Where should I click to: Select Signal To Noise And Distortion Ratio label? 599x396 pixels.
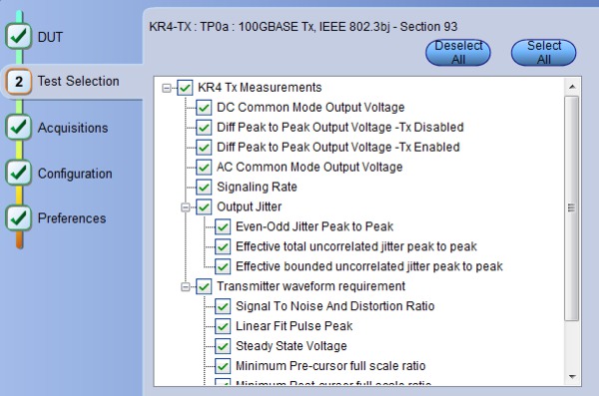[x=335, y=306]
